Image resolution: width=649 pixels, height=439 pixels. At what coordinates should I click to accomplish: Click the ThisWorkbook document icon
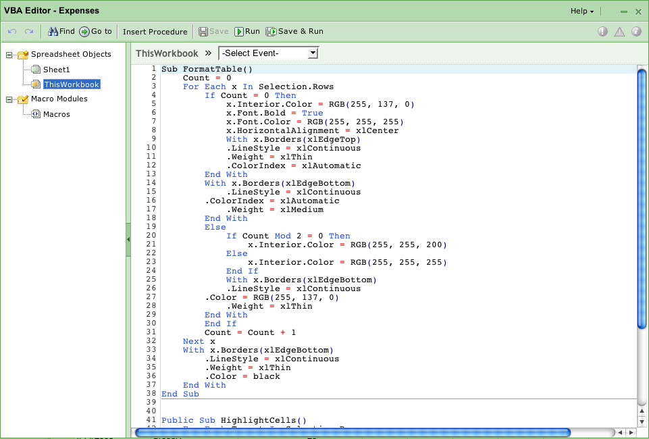(36, 84)
